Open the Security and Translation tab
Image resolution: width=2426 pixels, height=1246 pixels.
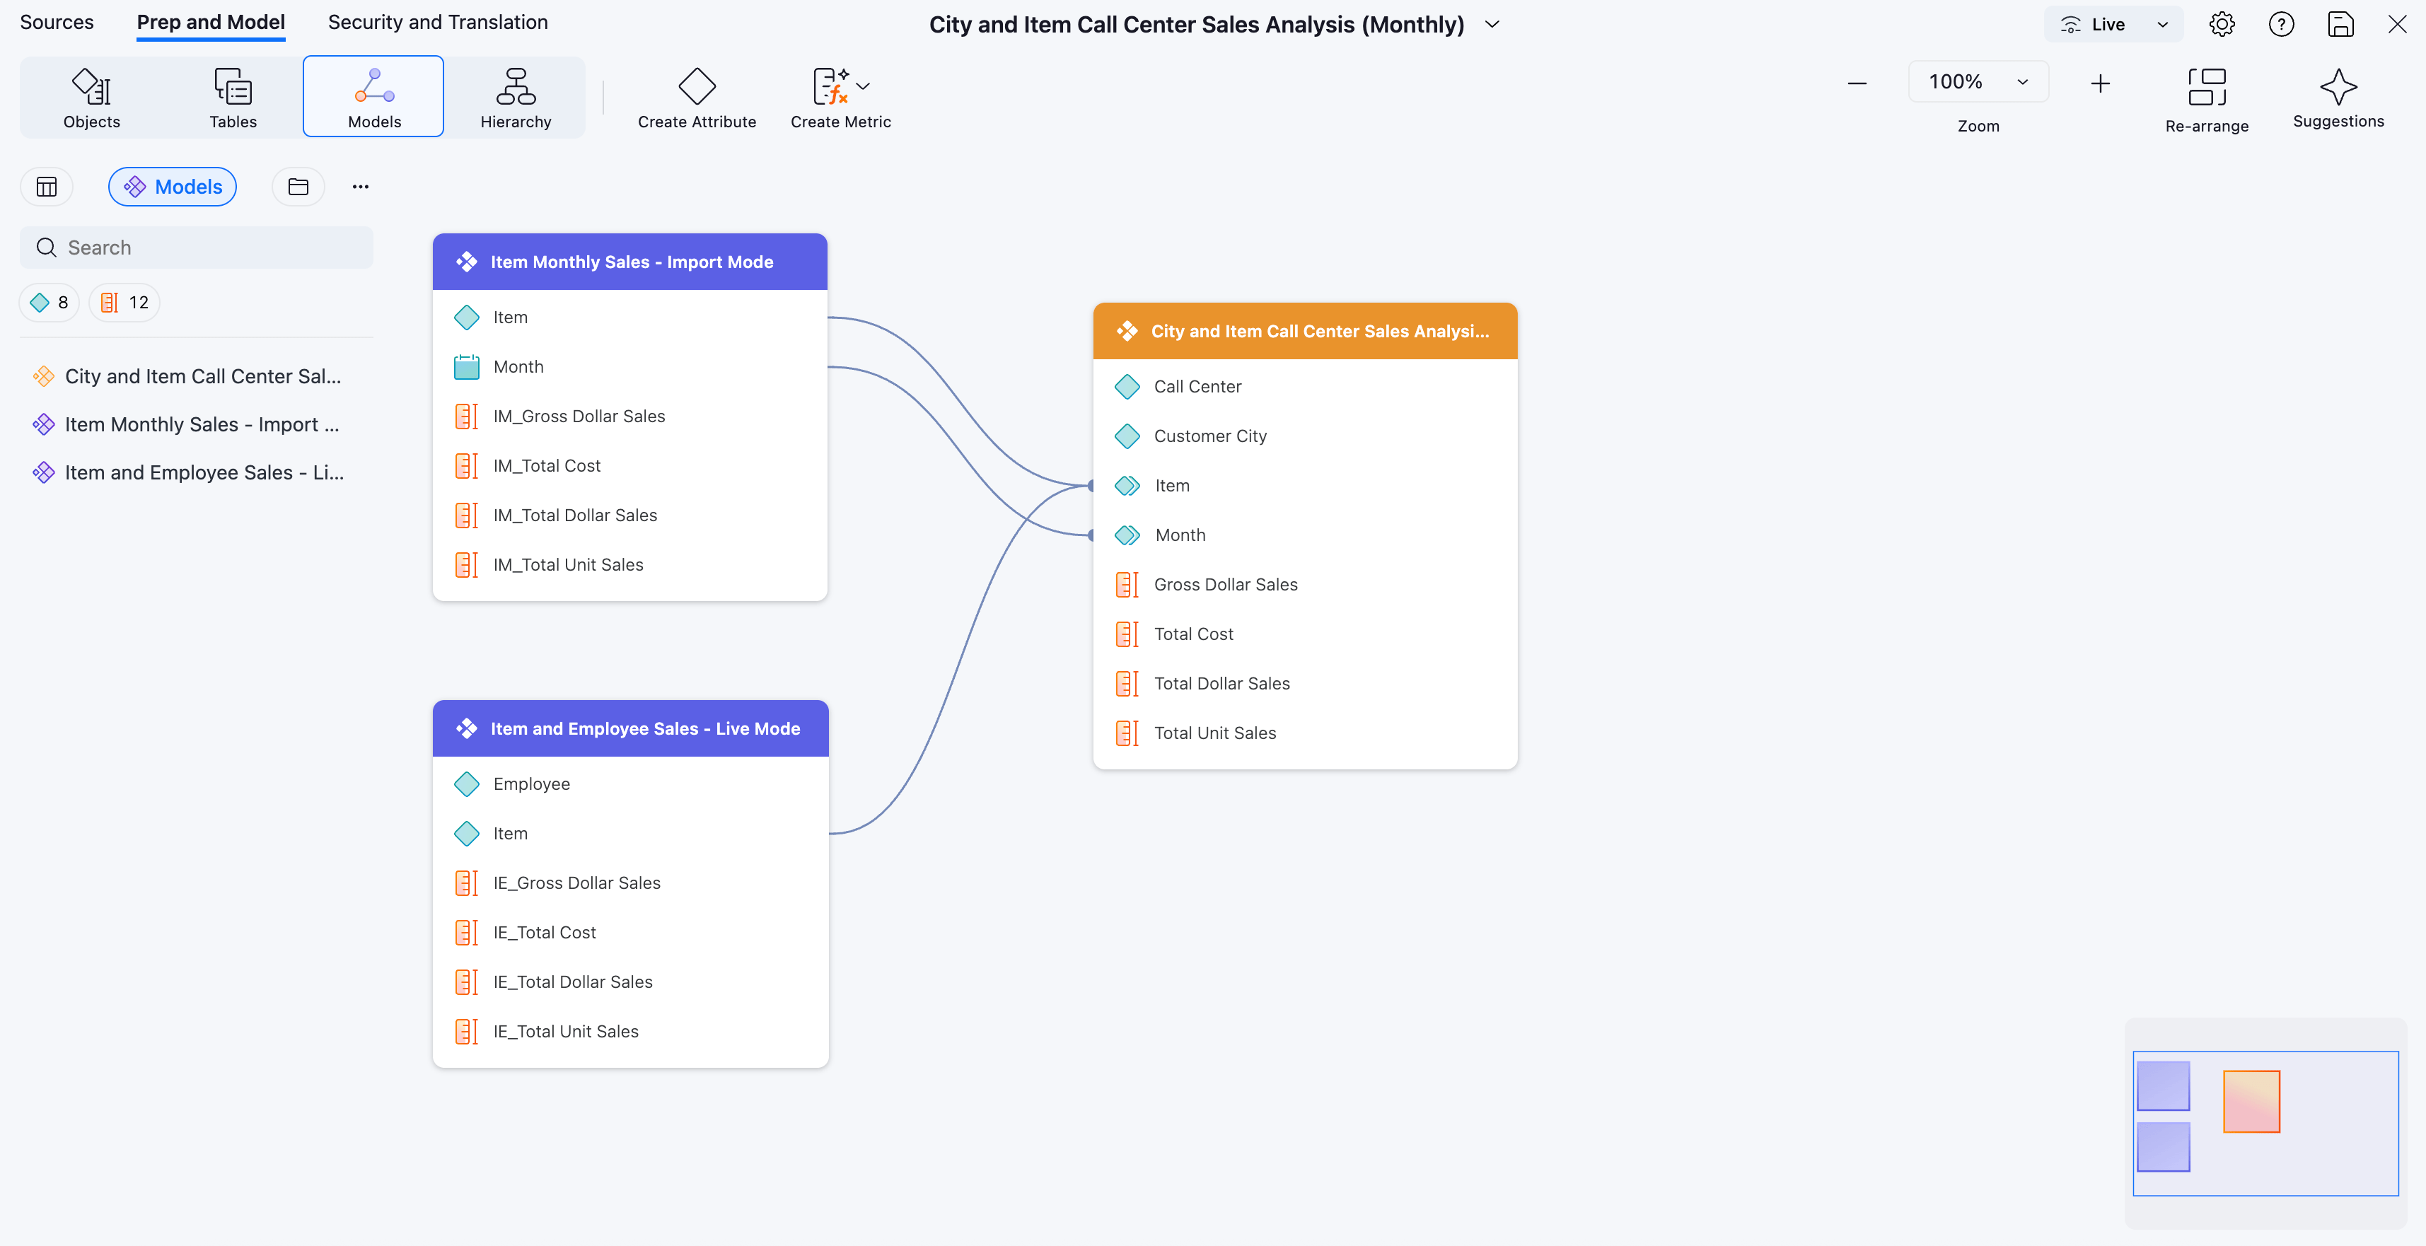tap(437, 23)
